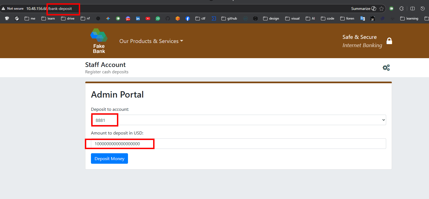Toggle the split screen view icon
429x199 pixels.
(412, 9)
